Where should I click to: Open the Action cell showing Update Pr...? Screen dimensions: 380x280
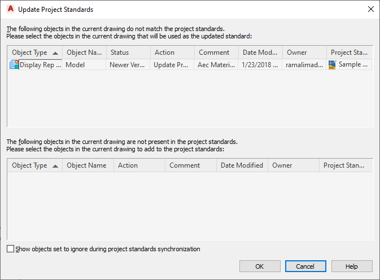[172, 65]
